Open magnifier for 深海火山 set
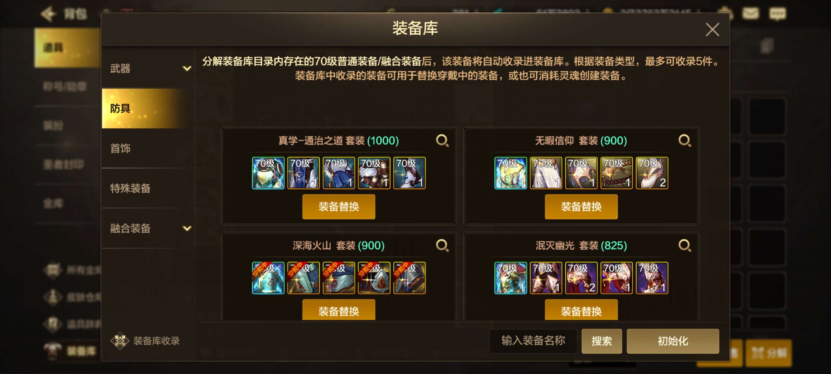This screenshot has width=831, height=374. click(442, 245)
